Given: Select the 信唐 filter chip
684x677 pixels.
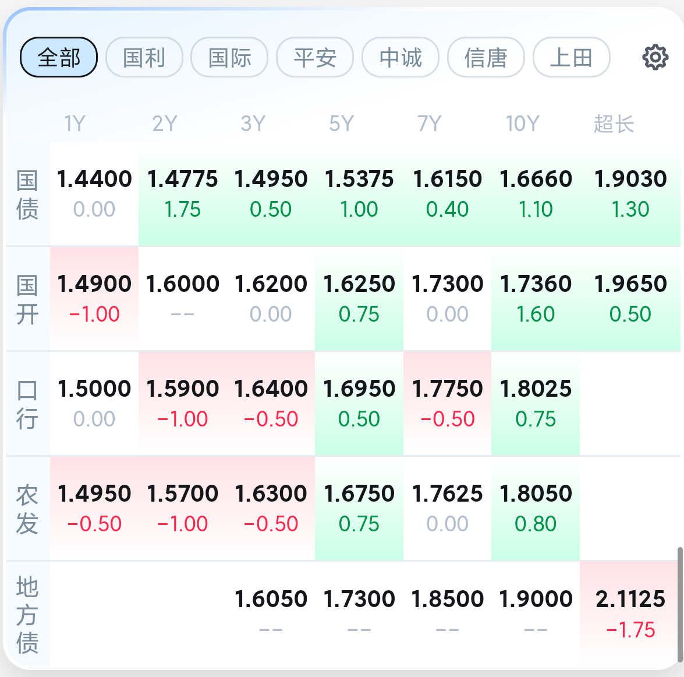Looking at the screenshot, I should (x=486, y=57).
